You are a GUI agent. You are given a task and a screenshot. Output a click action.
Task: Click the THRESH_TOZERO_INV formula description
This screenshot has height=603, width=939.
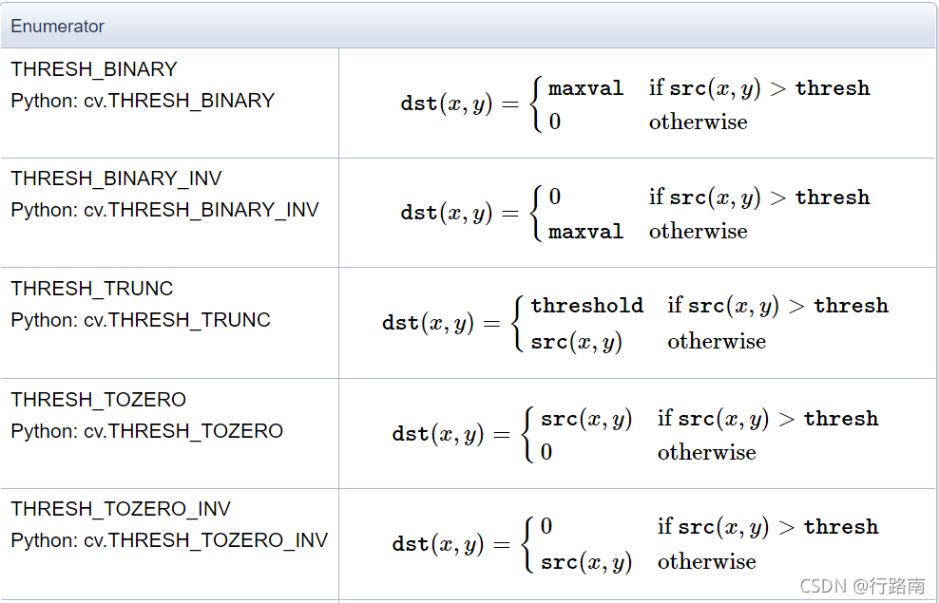point(636,544)
